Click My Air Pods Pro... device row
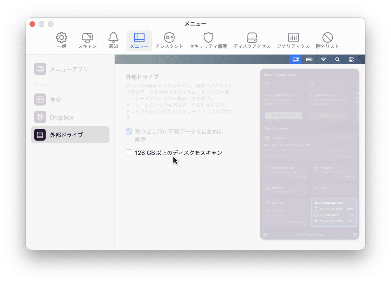The height and width of the screenshot is (284, 391). pos(334,221)
